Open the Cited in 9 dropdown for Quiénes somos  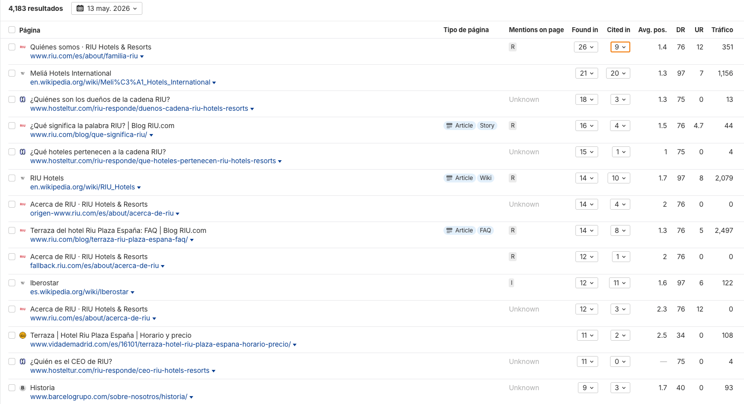tap(620, 47)
